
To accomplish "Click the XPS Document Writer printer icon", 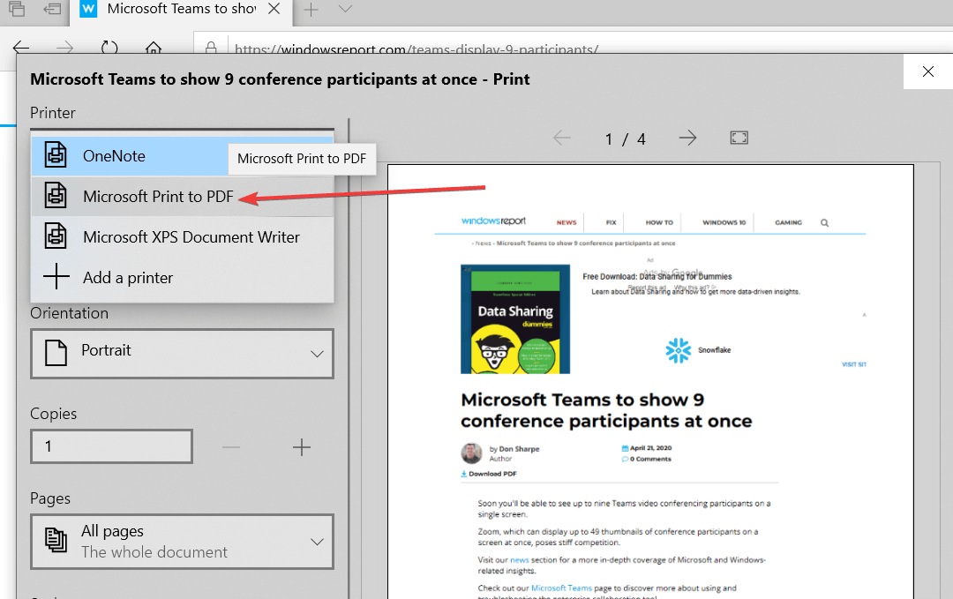I will pyautogui.click(x=56, y=236).
